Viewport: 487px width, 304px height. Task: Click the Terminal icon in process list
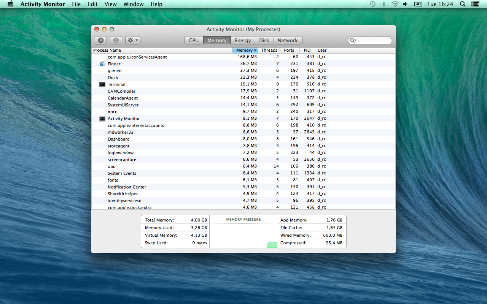[x=102, y=84]
